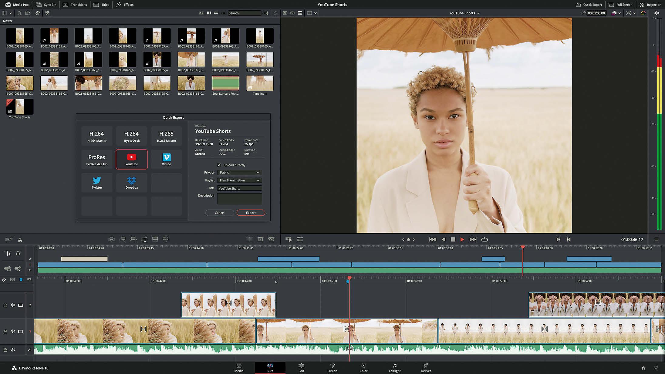Switch to the Deliver page
This screenshot has height=374, width=665.
point(426,368)
